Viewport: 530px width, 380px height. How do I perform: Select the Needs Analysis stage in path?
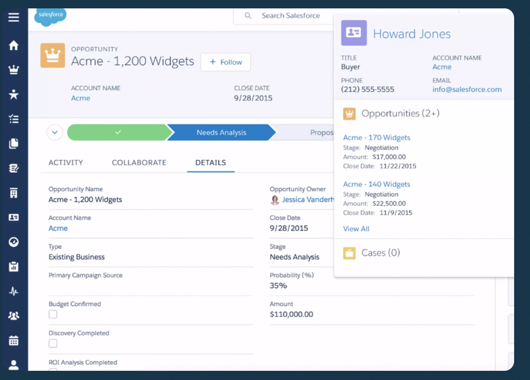point(221,132)
